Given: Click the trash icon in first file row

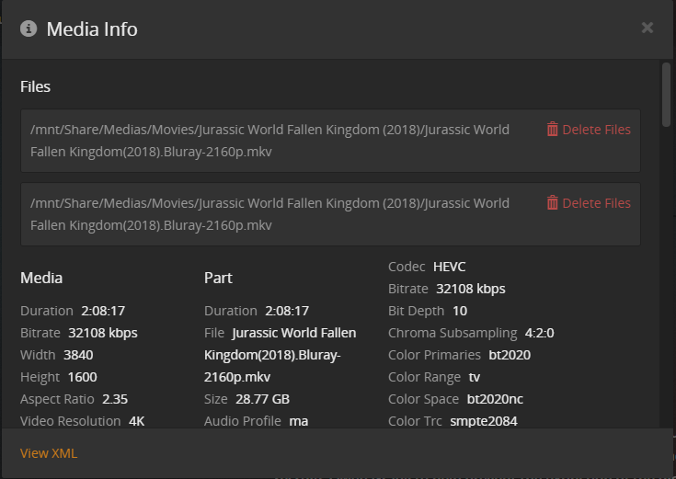Looking at the screenshot, I should pos(553,130).
